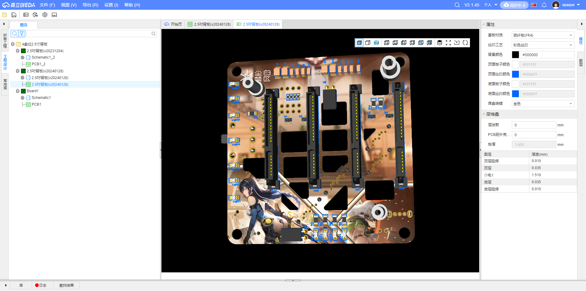Toggle the filter icon in the page search bar
Image resolution: width=586 pixels, height=291 pixels.
click(21, 34)
